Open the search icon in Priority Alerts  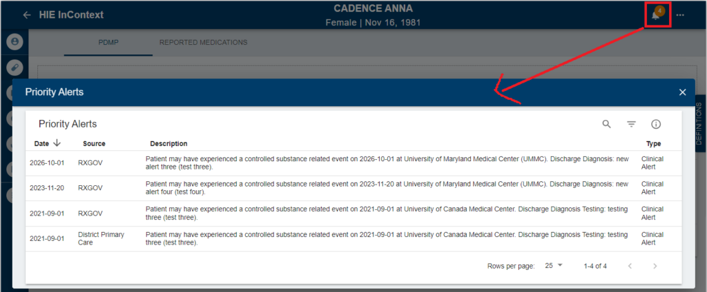point(607,124)
